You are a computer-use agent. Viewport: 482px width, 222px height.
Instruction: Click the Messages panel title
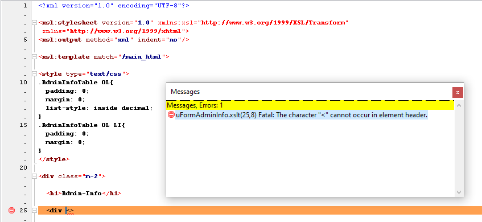coord(185,92)
